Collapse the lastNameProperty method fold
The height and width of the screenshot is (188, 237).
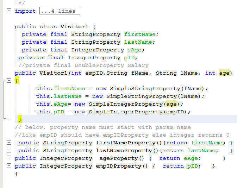(x=9, y=150)
